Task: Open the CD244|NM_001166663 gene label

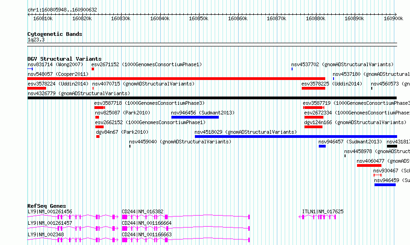Action: tap(146, 234)
